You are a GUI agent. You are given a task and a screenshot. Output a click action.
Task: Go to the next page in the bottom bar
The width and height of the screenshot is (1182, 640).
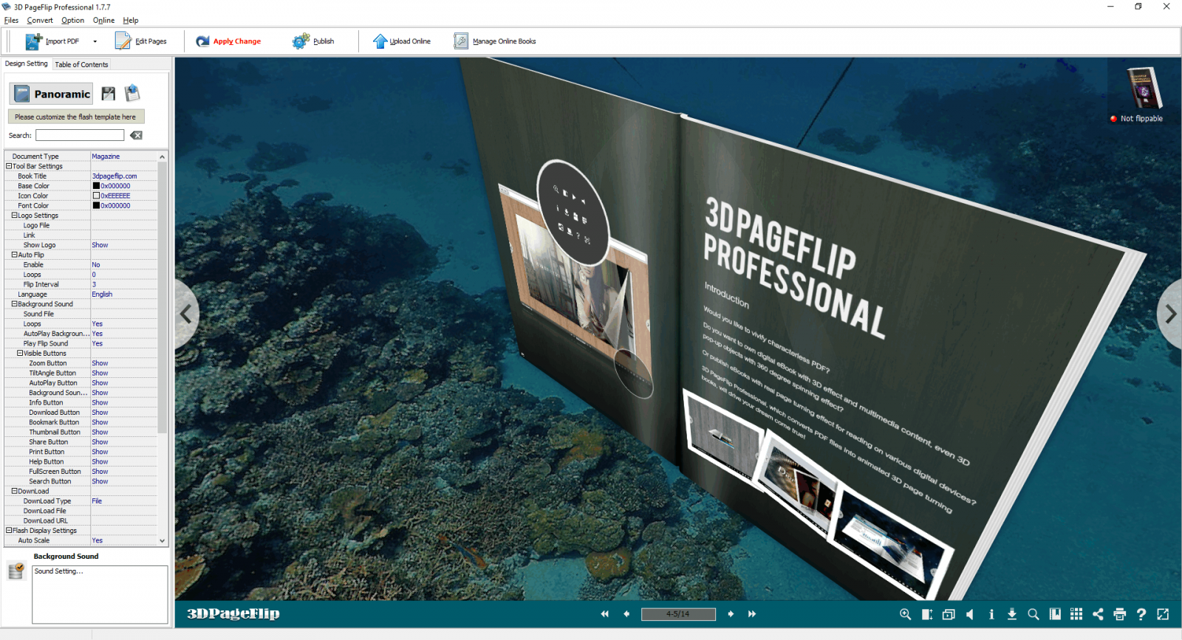[731, 614]
